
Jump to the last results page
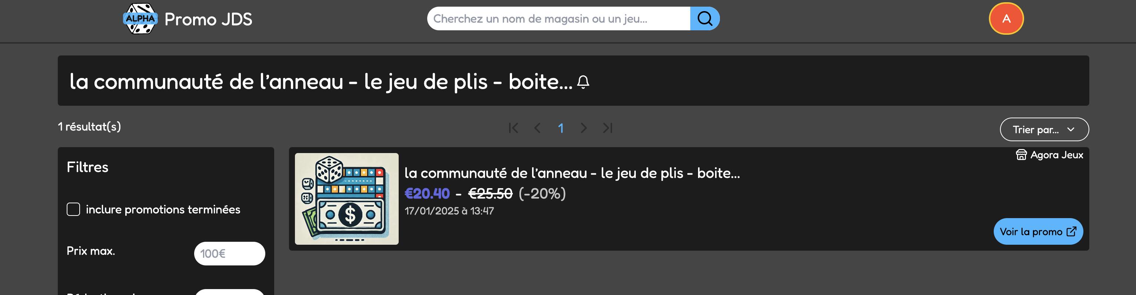pyautogui.click(x=608, y=128)
